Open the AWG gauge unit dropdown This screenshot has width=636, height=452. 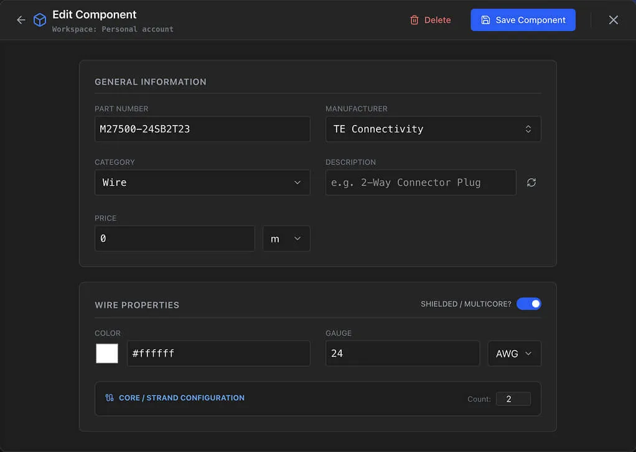[514, 353]
